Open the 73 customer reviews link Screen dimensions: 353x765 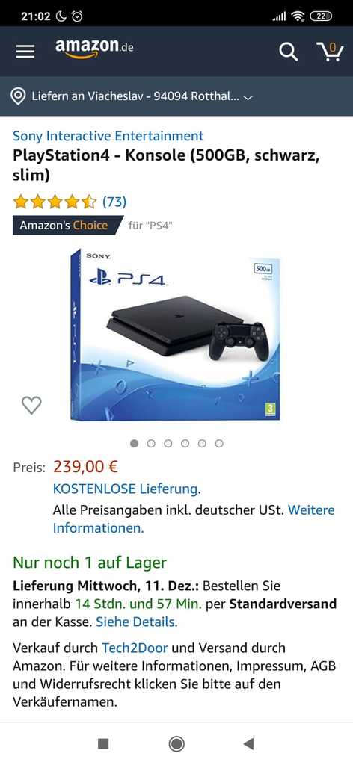click(x=114, y=202)
